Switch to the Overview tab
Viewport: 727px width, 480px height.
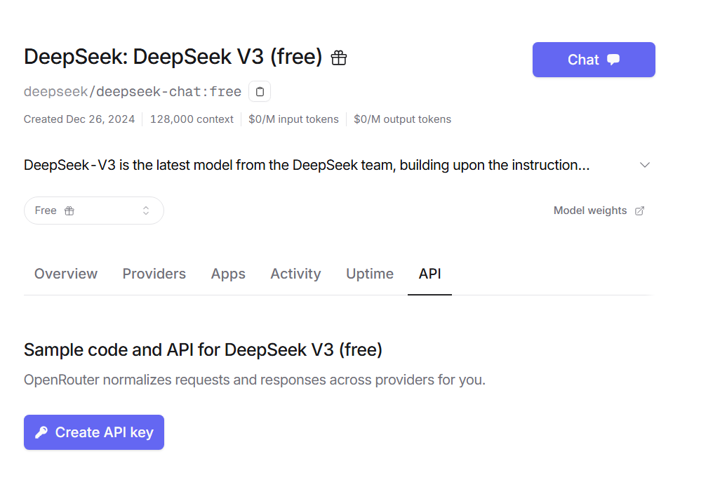(x=66, y=274)
